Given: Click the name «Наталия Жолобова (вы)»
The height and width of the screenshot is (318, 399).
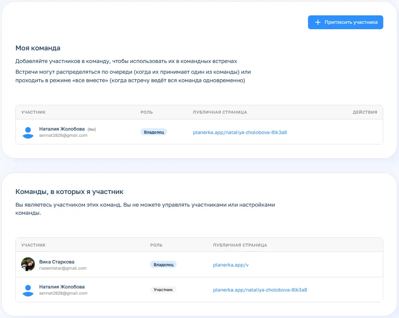Looking at the screenshot, I should [62, 129].
